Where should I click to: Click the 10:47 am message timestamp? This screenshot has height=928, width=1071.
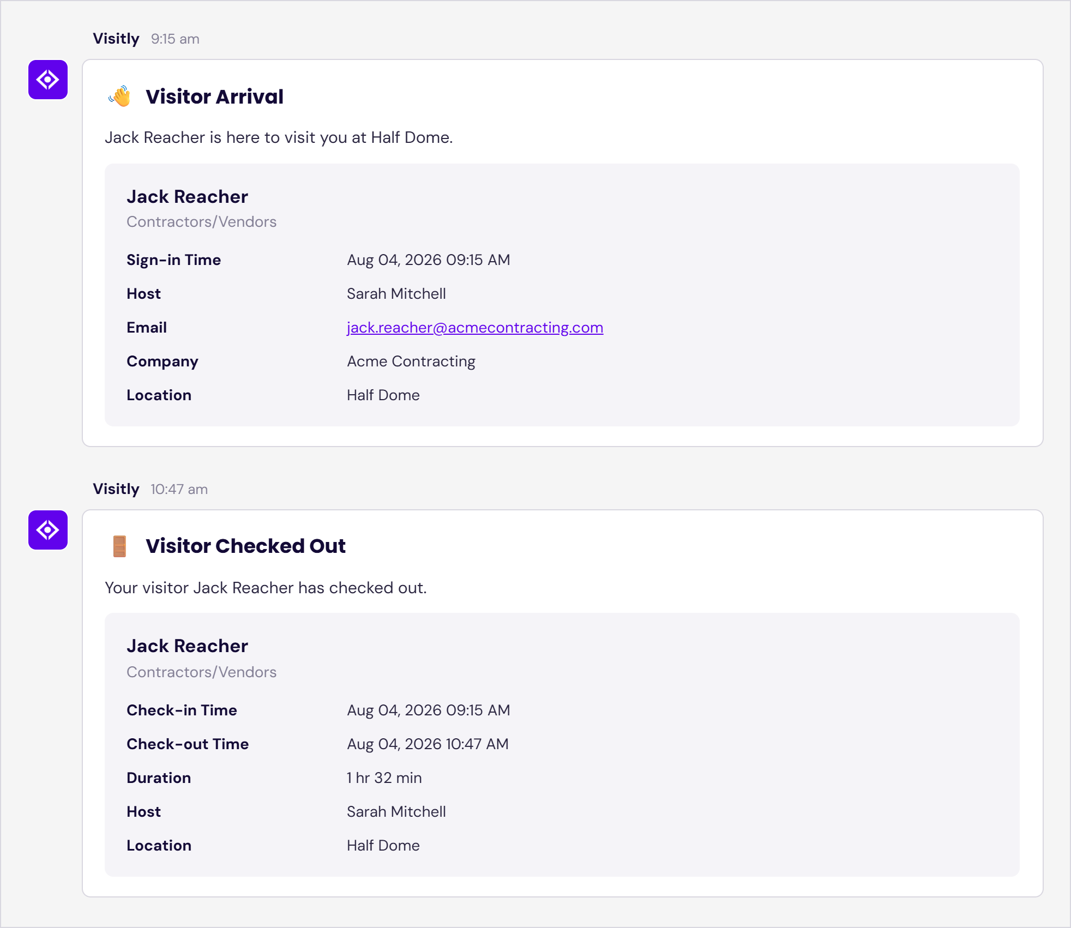(179, 490)
